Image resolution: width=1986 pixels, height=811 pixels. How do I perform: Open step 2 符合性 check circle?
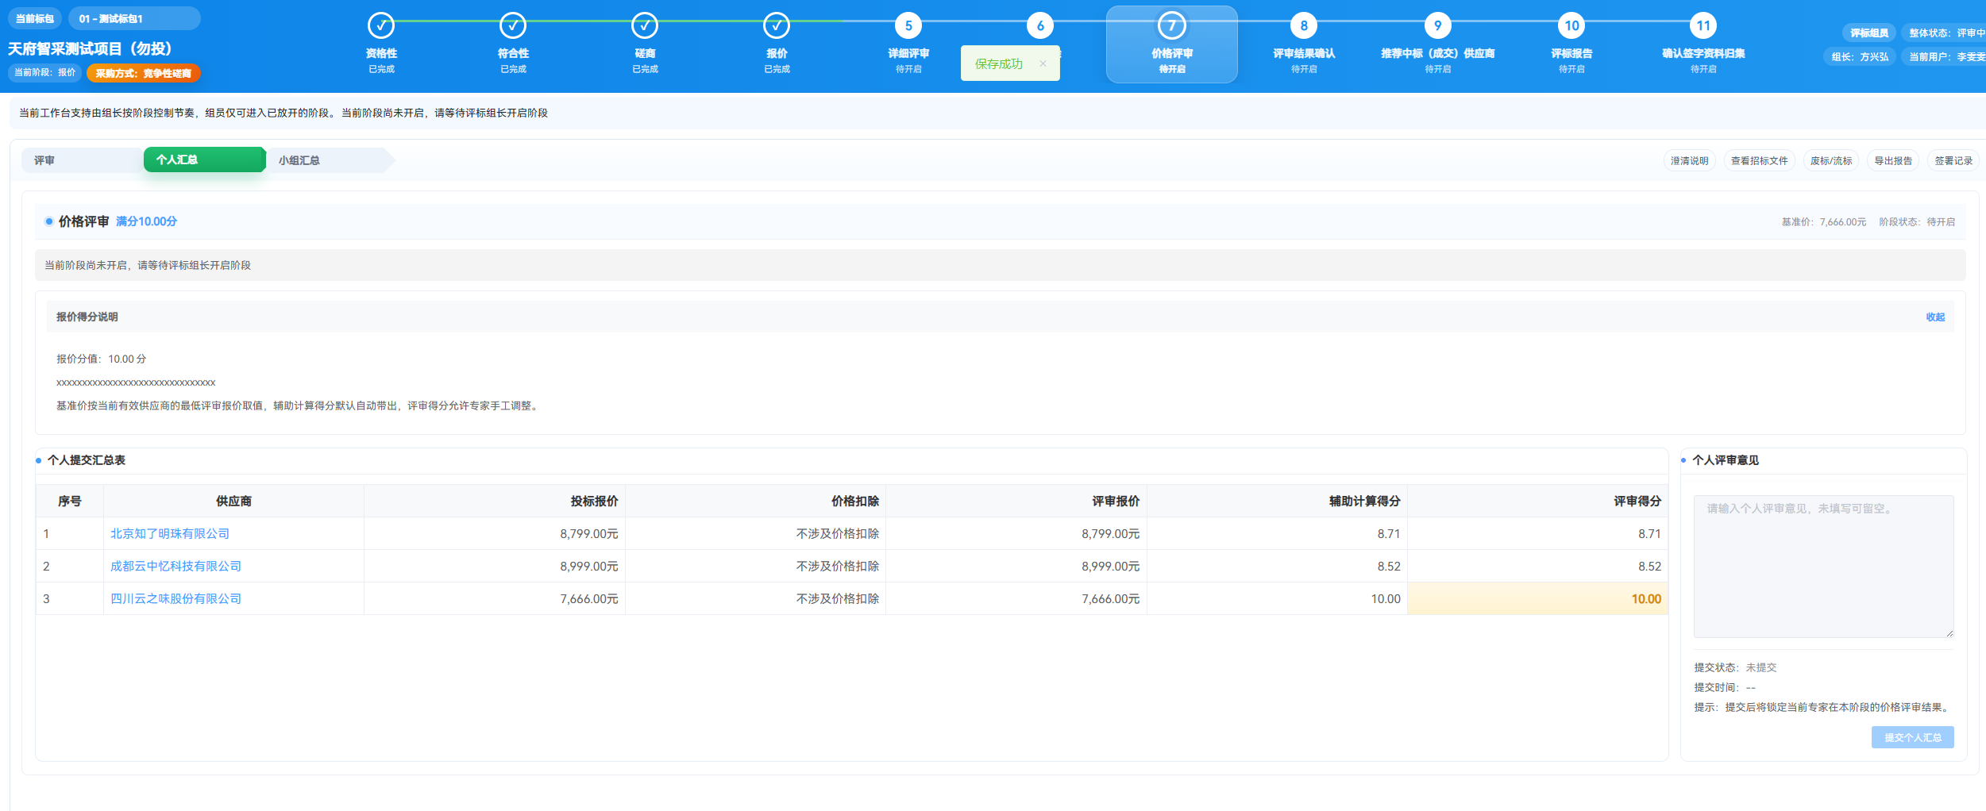click(513, 25)
